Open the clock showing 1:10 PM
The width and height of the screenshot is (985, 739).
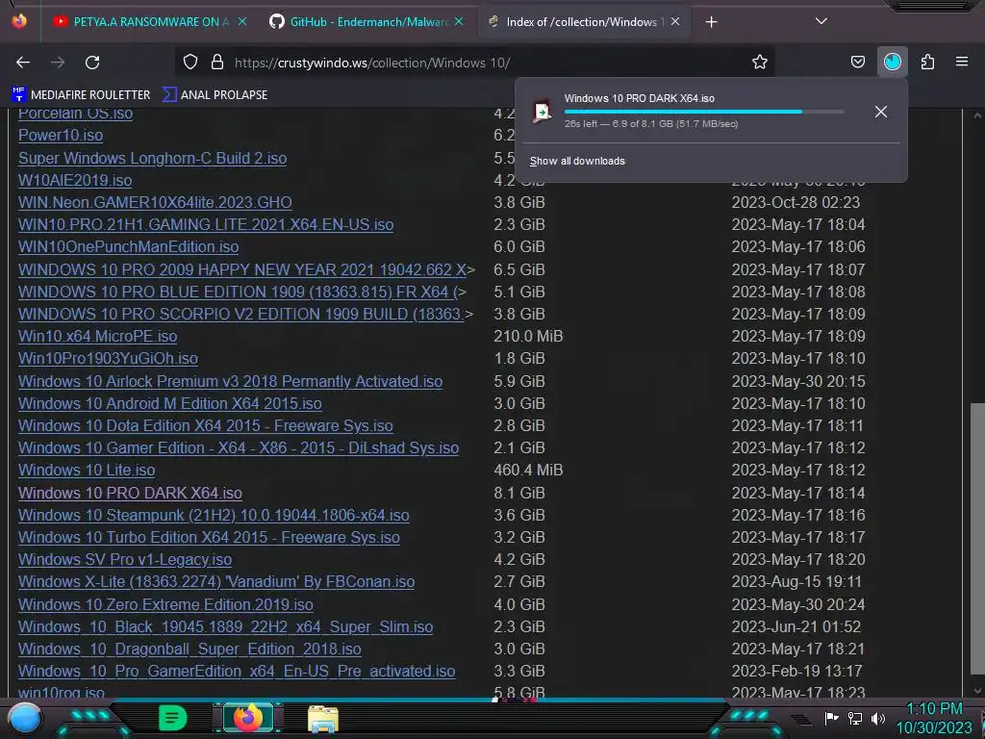tap(934, 718)
